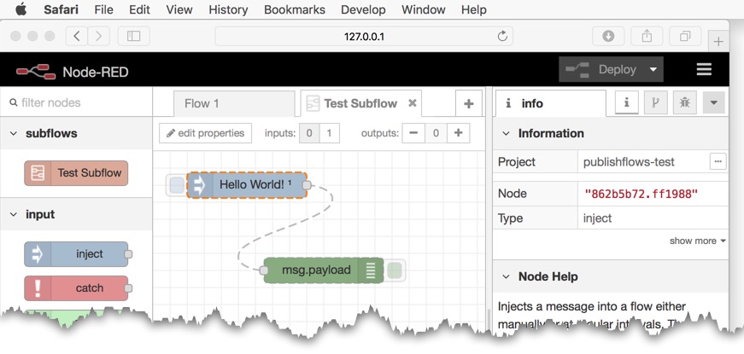Open the Node-RED hamburger menu
Viewport: 744px width, 354px height.
coord(704,69)
